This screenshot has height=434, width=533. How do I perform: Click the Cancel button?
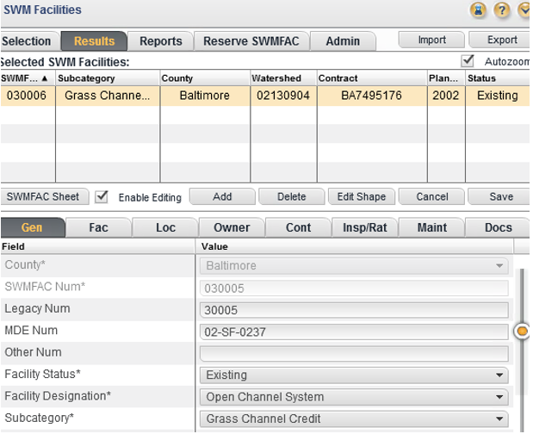(x=431, y=197)
